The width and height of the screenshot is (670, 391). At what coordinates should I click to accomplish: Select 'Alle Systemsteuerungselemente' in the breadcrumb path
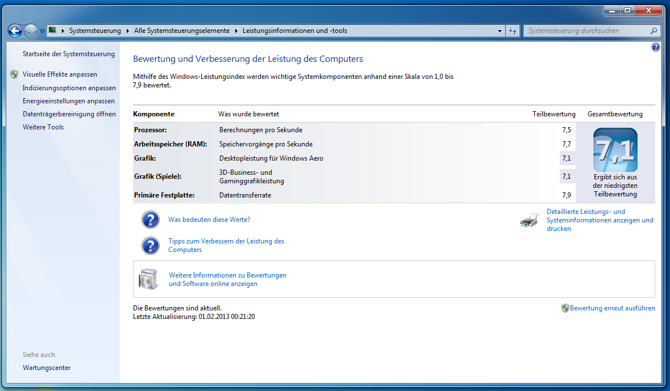182,31
